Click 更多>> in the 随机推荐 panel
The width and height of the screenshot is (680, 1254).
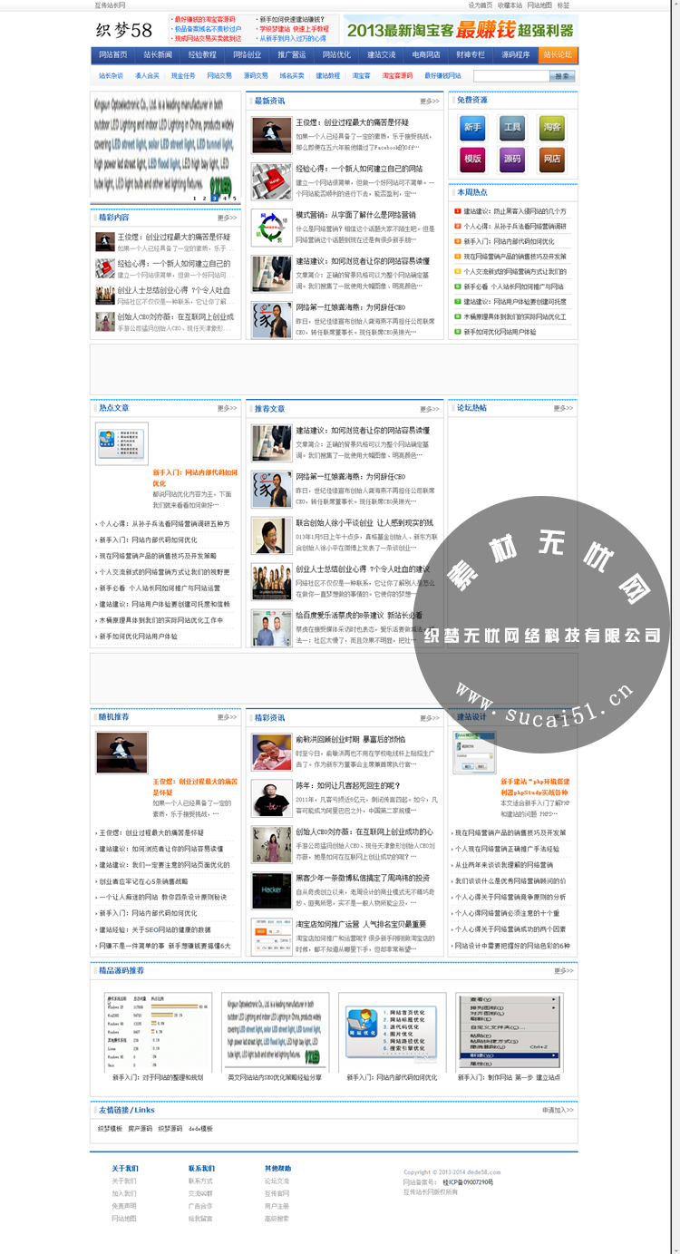pyautogui.click(x=227, y=717)
